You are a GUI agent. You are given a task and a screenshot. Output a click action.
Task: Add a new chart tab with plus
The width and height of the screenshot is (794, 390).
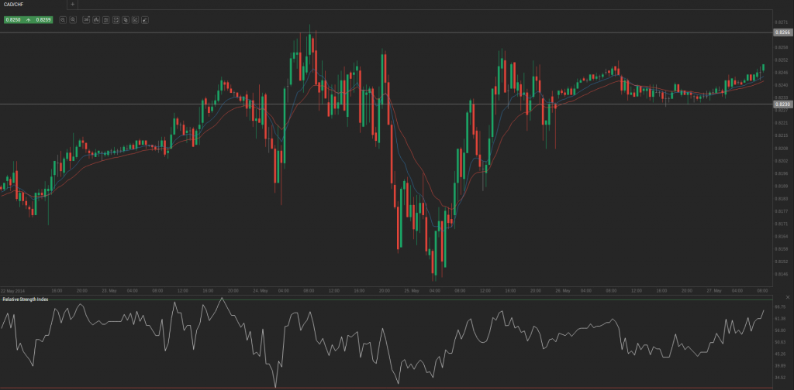tap(73, 5)
